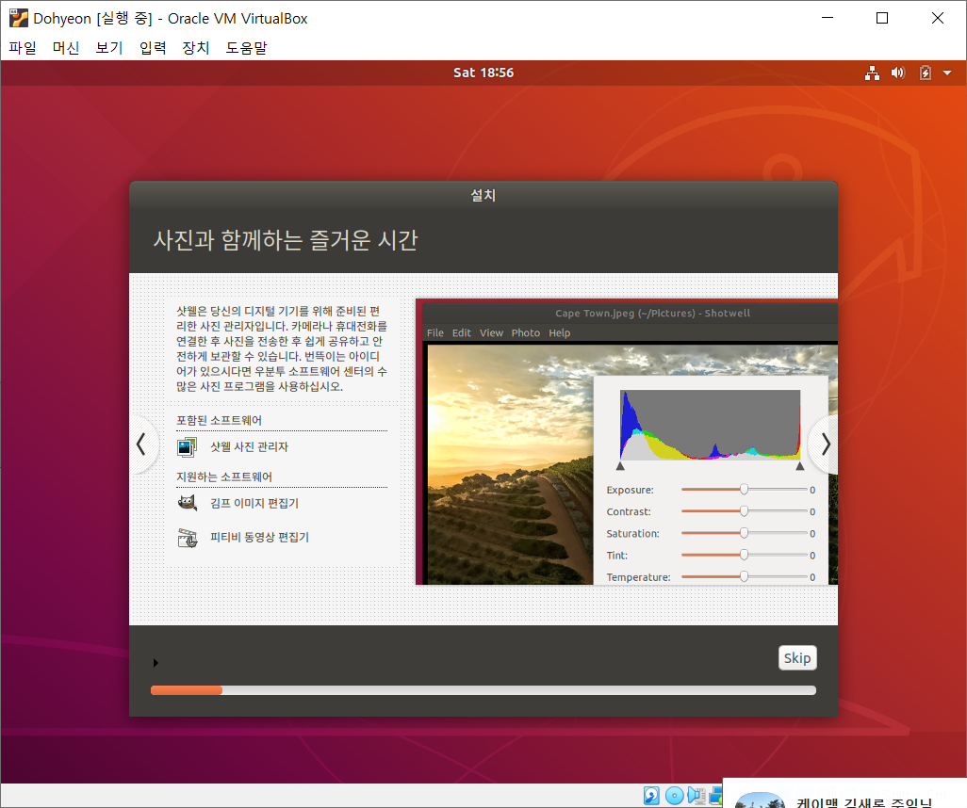Click the Ubuntu volume speaker icon
Viewport: 967px width, 808px height.
click(x=898, y=73)
